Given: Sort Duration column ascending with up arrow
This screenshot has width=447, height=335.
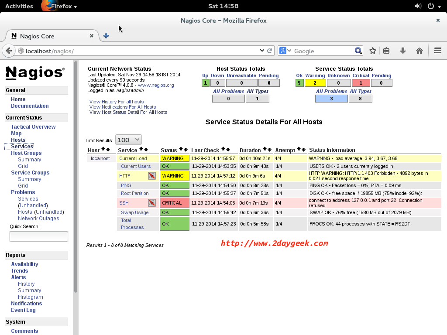Looking at the screenshot, I should click(265, 149).
